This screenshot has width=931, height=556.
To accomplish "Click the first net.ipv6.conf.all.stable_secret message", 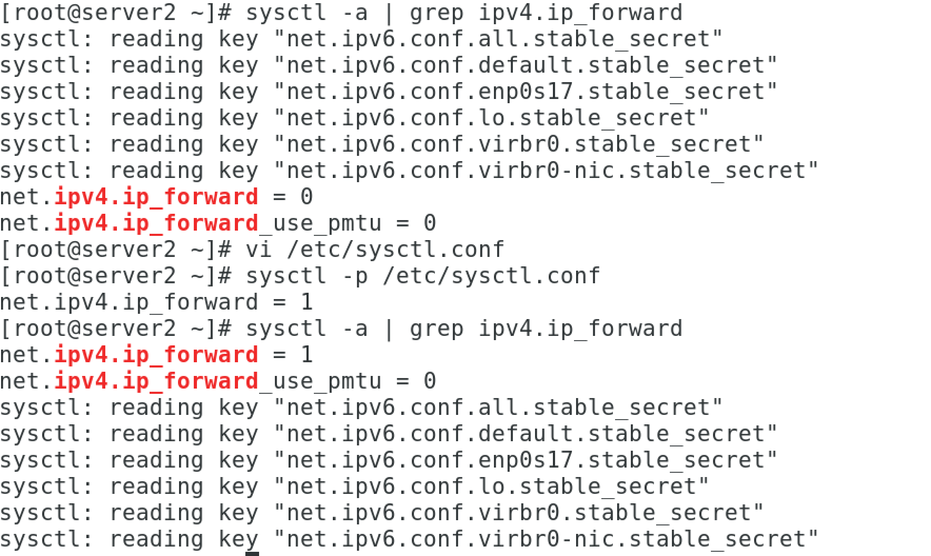I will click(361, 38).
